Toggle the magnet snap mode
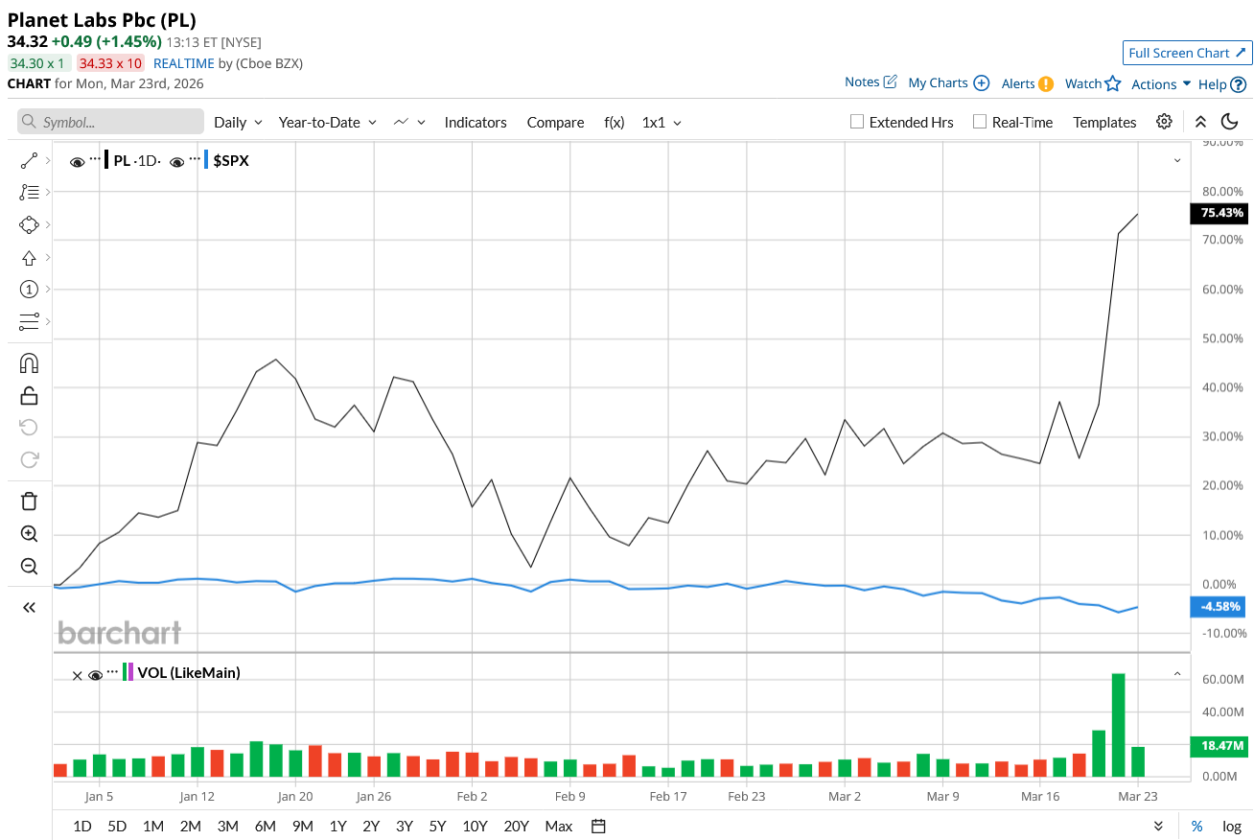Image resolution: width=1254 pixels, height=840 pixels. pos(29,363)
